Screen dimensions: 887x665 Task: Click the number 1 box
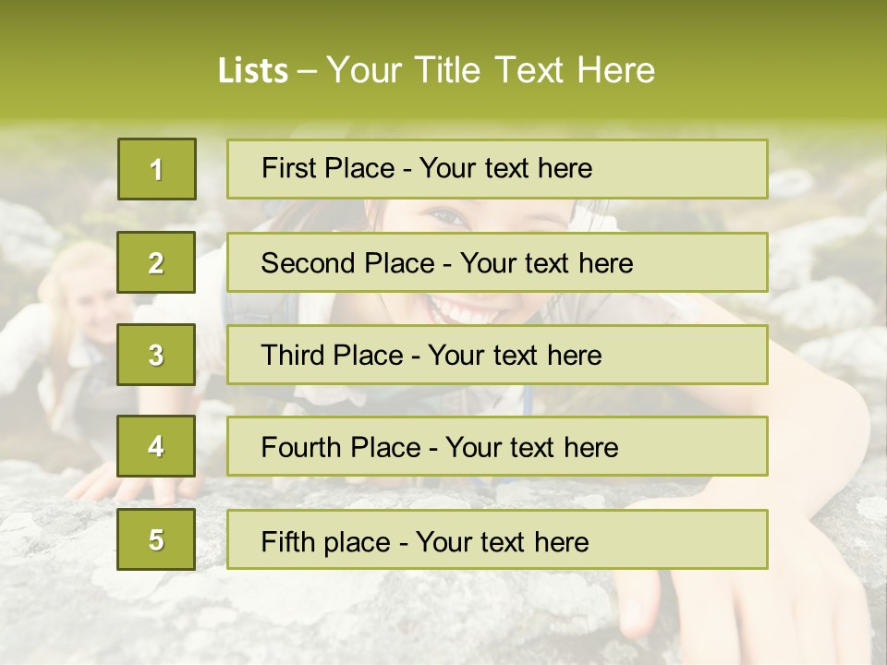point(157,169)
